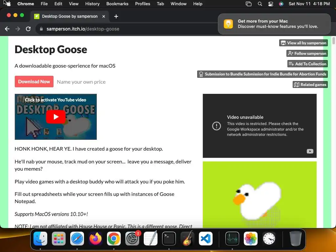Screen dimensions: 336x252
Task: Open the Indie Bundle for Abortion Funds link
Action: pos(262,74)
